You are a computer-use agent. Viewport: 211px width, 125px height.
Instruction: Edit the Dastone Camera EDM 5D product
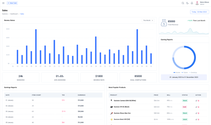(196, 101)
